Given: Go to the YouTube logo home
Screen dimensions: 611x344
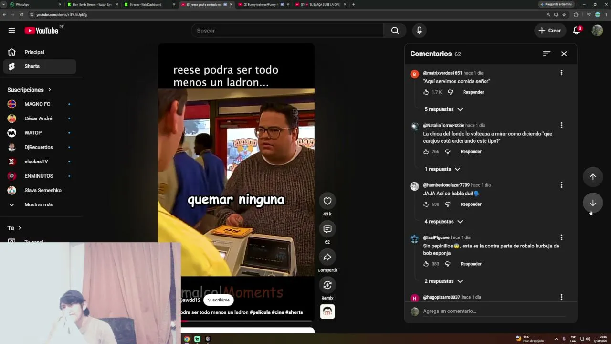Looking at the screenshot, I should click(x=41, y=31).
